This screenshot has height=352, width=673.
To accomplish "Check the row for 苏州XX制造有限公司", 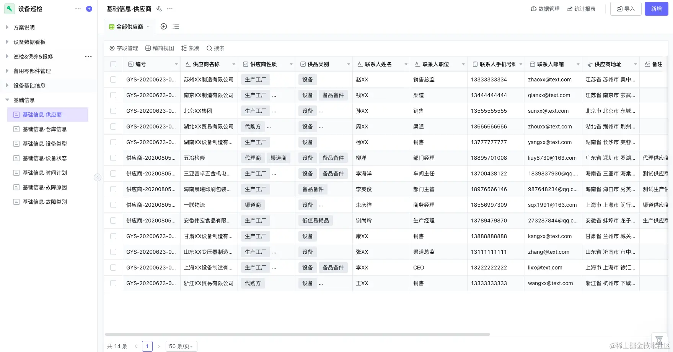I will (x=113, y=79).
